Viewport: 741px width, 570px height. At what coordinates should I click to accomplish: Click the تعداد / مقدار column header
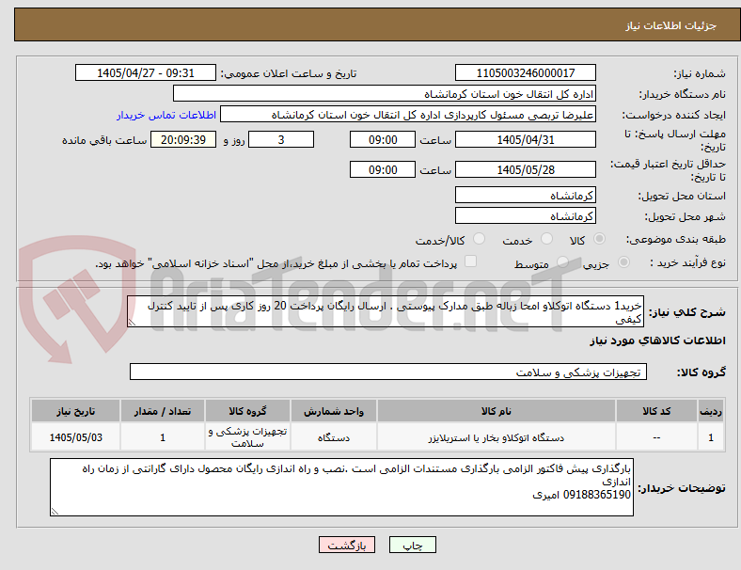163,411
